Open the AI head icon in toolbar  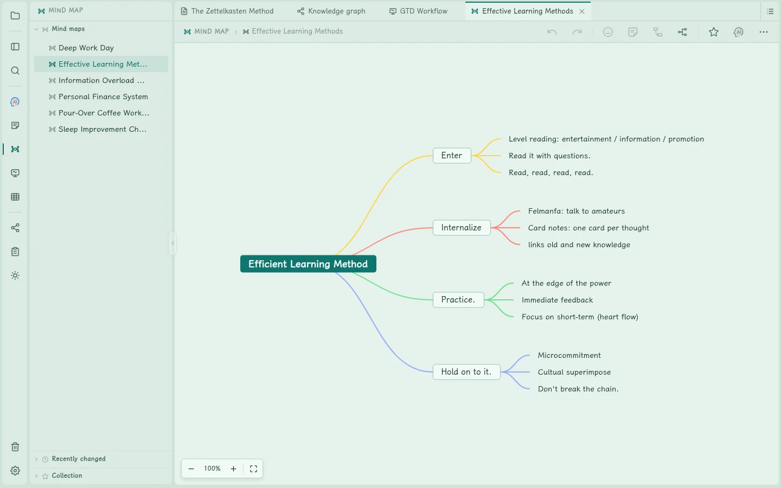(739, 32)
